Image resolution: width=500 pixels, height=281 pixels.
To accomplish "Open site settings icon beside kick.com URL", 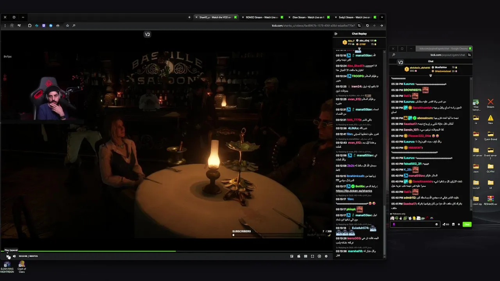I will (359, 25).
